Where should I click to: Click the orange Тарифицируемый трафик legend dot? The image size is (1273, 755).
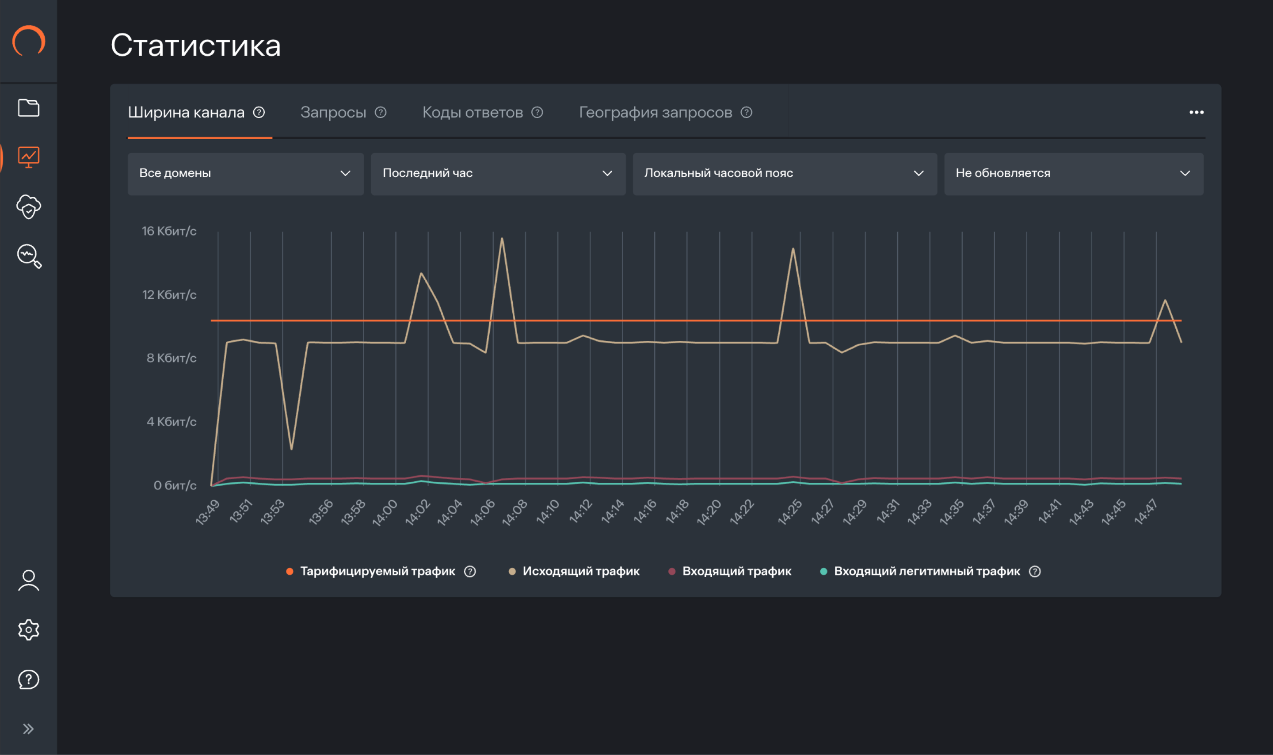tap(290, 572)
